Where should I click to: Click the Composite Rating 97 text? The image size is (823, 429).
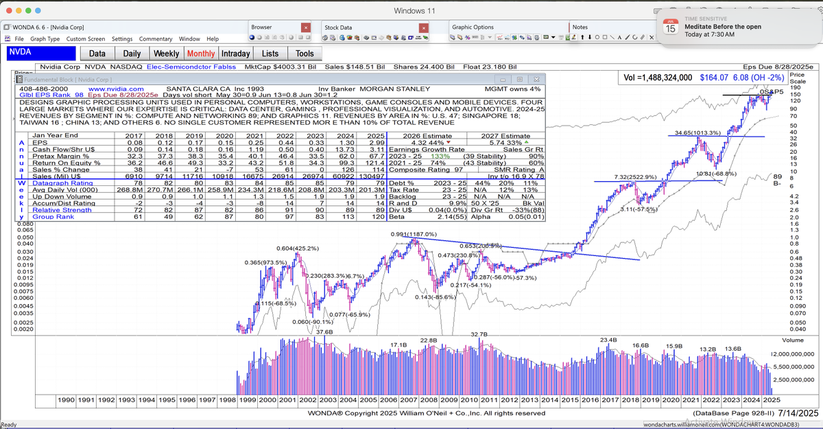426,170
